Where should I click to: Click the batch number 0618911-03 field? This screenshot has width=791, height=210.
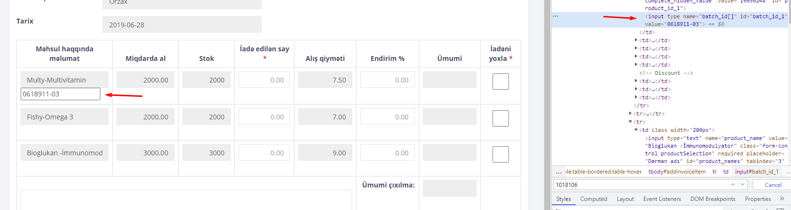[x=61, y=94]
